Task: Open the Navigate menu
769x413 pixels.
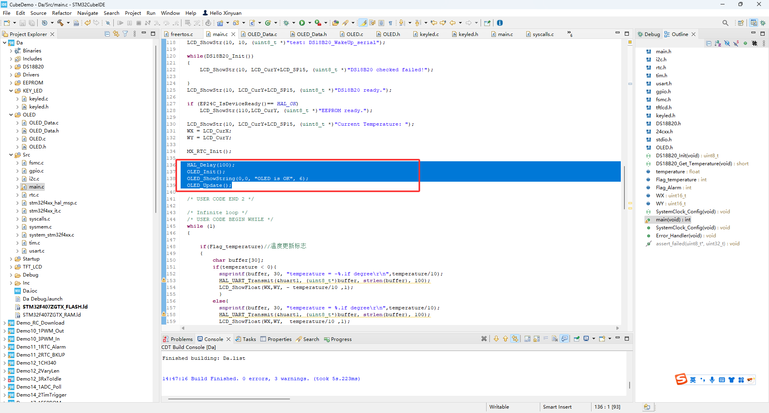Action: [x=88, y=13]
